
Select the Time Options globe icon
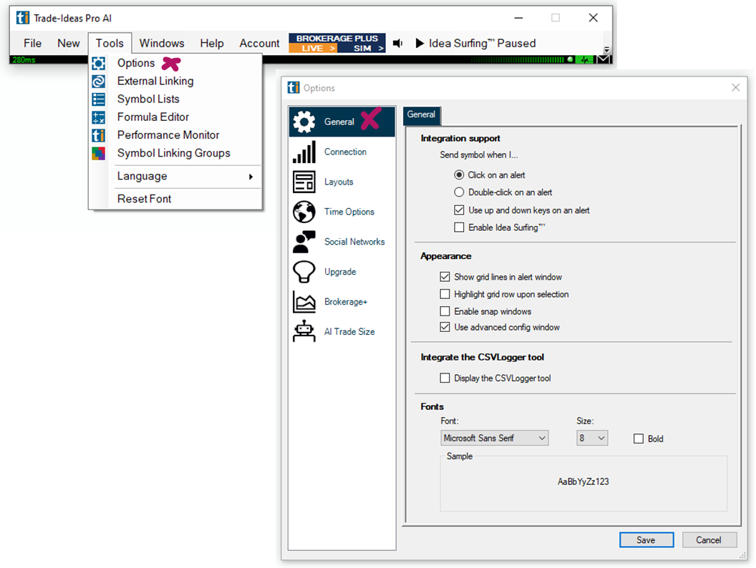pyautogui.click(x=304, y=212)
